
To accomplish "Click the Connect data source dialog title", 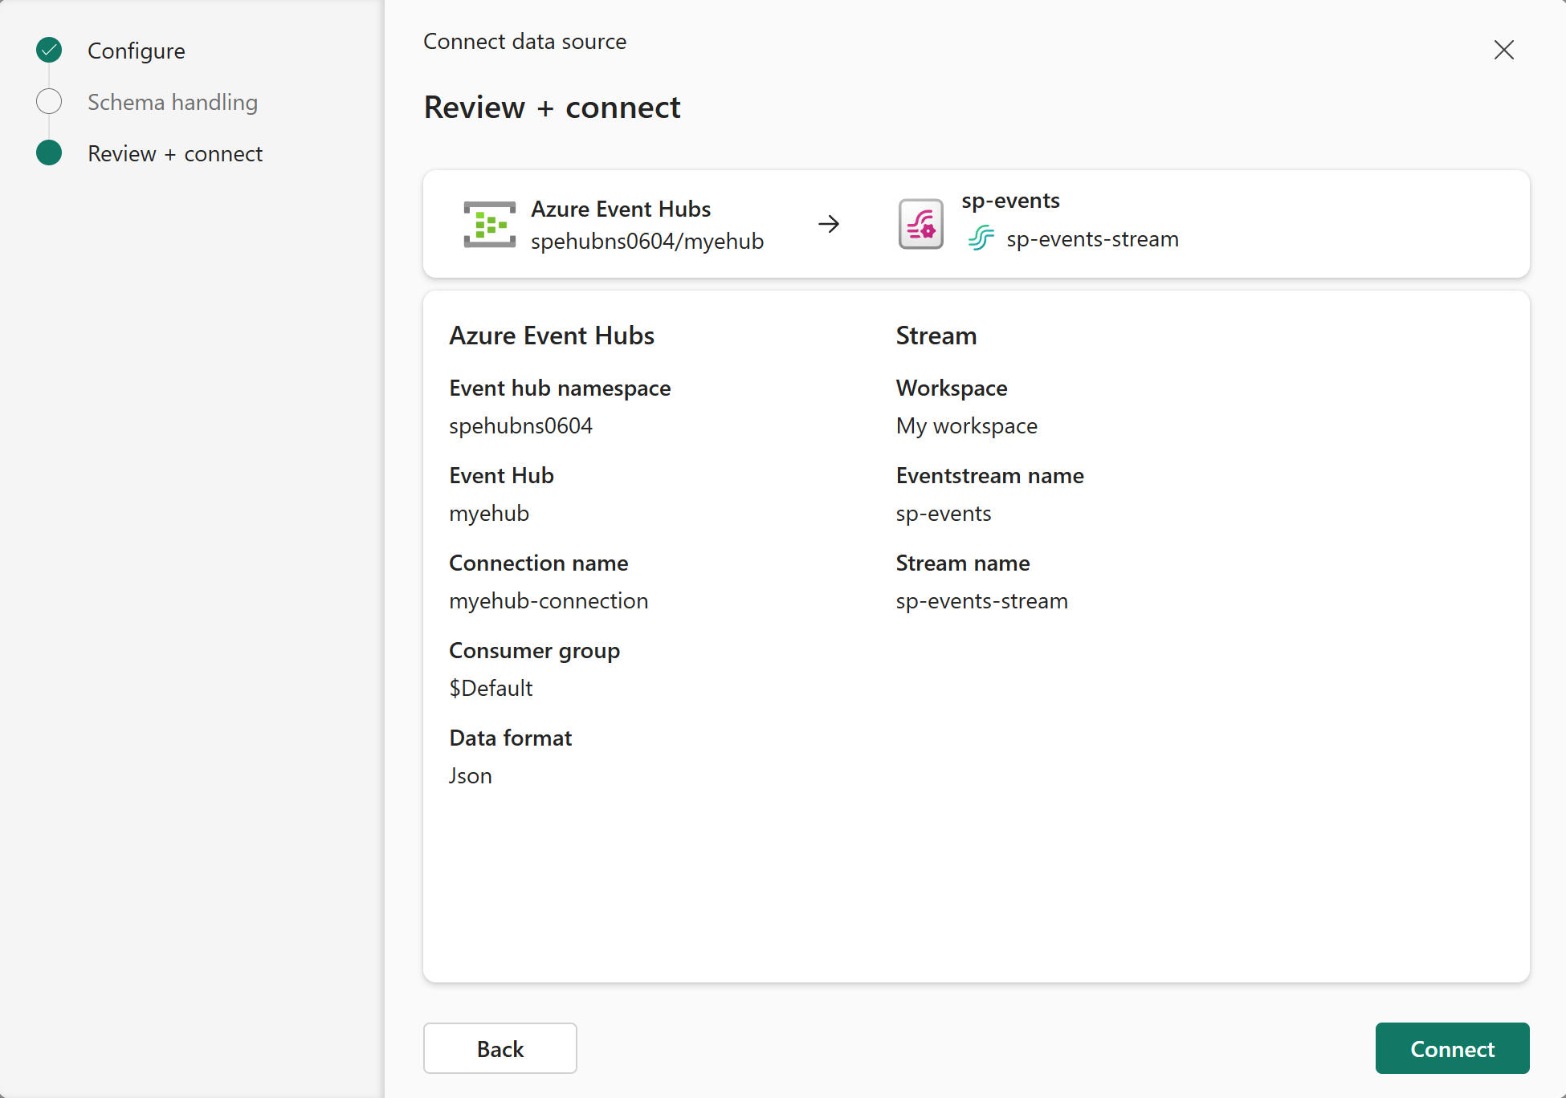I will [x=525, y=41].
